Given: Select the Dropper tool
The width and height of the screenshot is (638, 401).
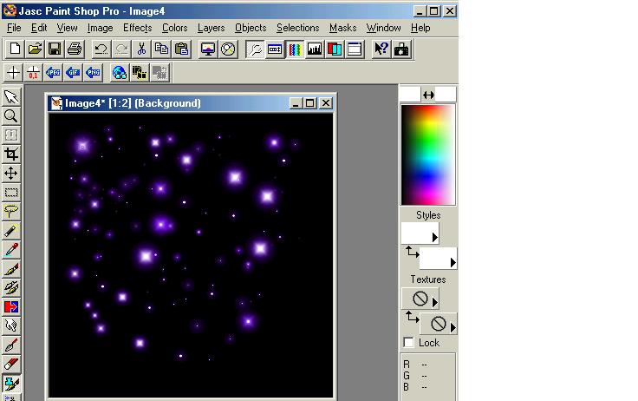Looking at the screenshot, I should point(11,249).
